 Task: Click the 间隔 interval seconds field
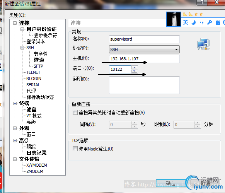120,125
